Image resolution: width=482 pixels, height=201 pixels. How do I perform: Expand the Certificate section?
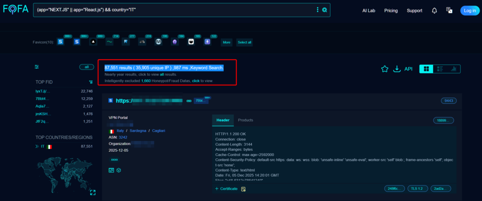pos(226,189)
